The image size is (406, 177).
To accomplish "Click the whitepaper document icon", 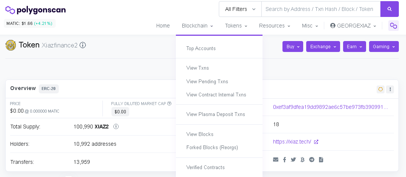I will pyautogui.click(x=321, y=160).
